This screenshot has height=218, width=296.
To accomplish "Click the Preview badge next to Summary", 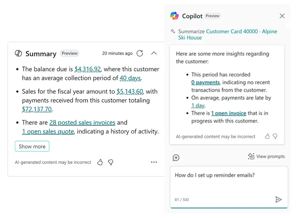I will click(x=69, y=54).
